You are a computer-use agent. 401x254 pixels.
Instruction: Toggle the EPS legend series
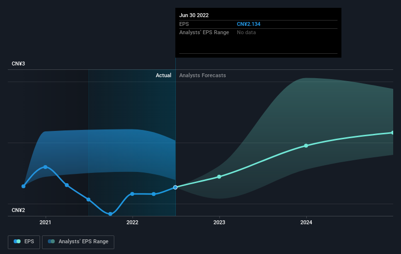click(x=24, y=242)
